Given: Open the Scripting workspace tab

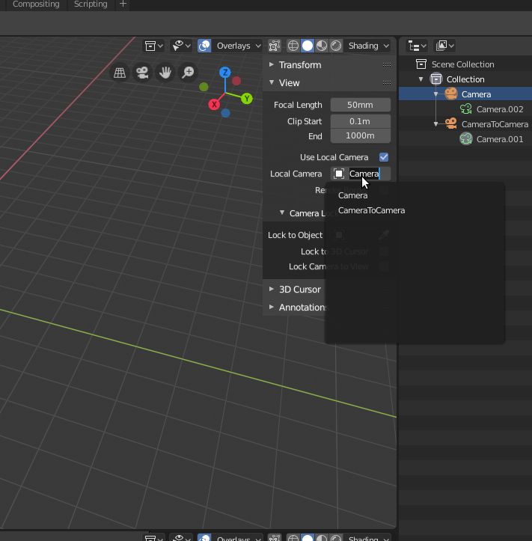Looking at the screenshot, I should 91,4.
